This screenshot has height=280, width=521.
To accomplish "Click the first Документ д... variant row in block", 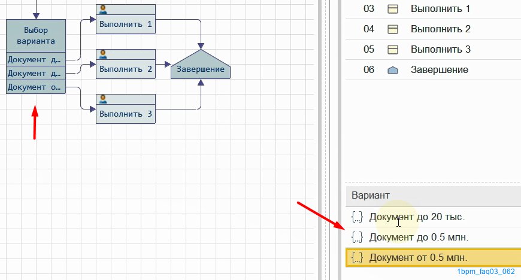I will pyautogui.click(x=35, y=59).
